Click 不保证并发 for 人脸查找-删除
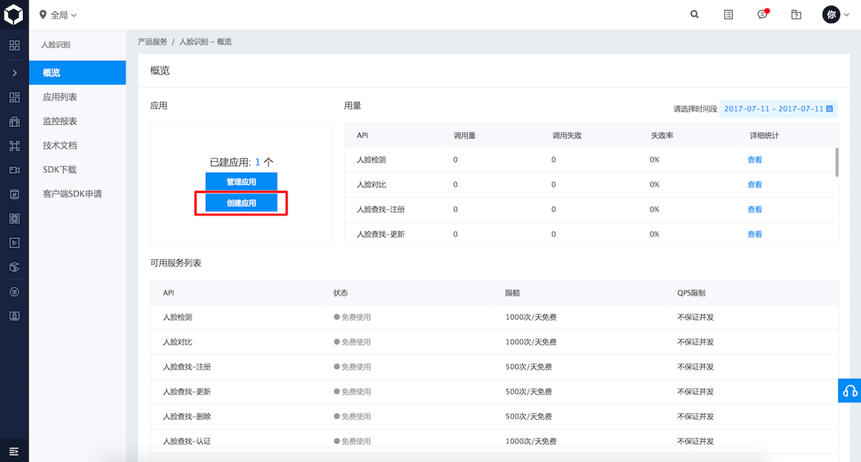The height and width of the screenshot is (462, 861). tap(695, 416)
